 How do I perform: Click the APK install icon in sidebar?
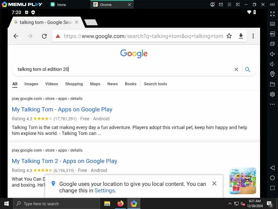point(272,34)
